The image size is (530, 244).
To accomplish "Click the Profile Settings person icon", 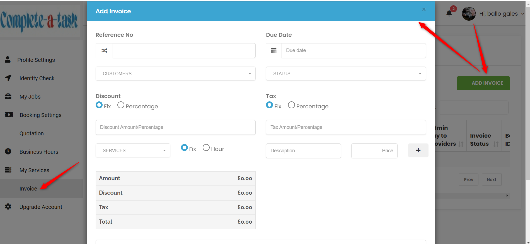I will click(x=8, y=59).
